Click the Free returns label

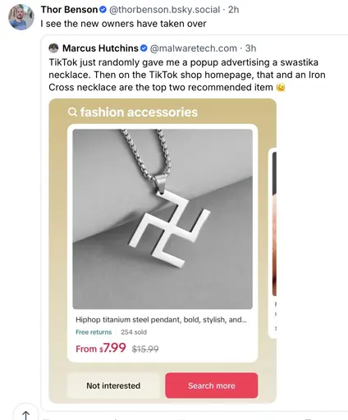click(94, 332)
